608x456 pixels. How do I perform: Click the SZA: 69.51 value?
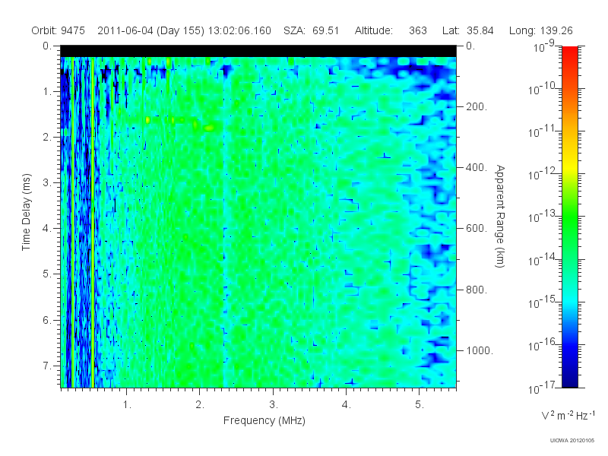(x=312, y=30)
